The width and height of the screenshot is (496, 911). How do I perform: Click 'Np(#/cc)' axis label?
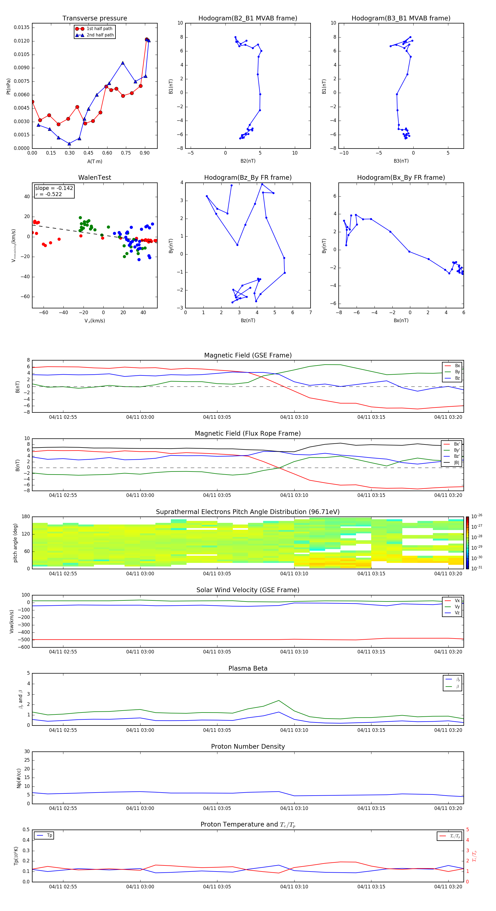tap(19, 778)
